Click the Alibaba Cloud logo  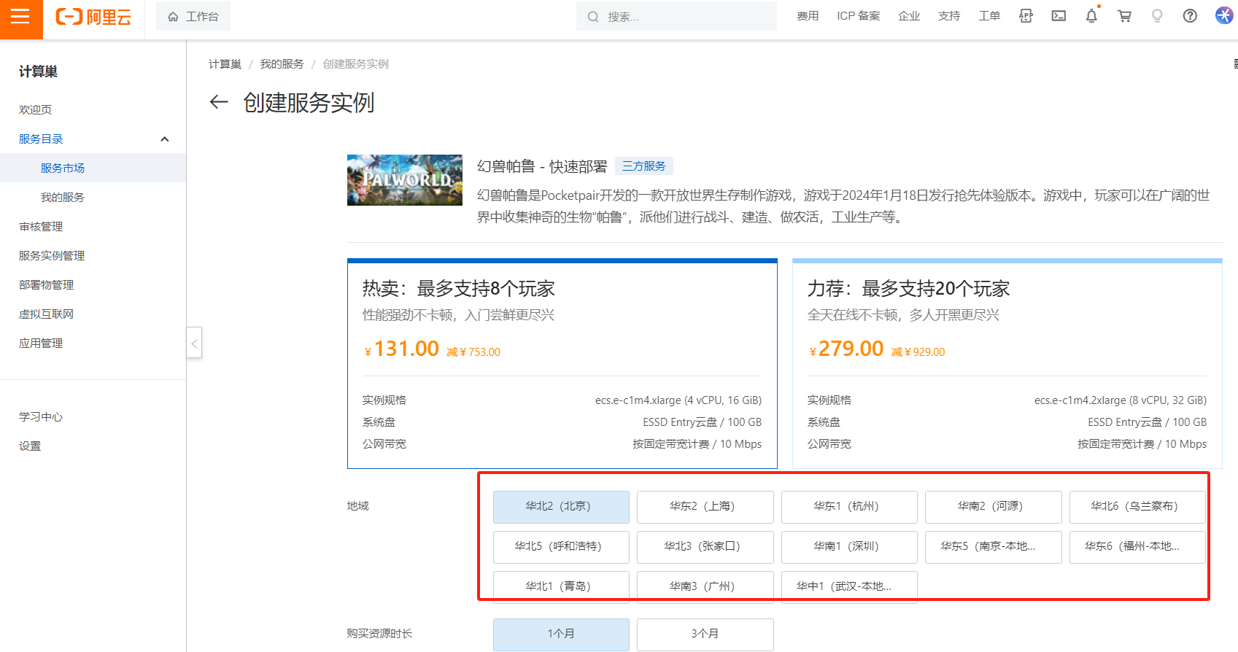pyautogui.click(x=93, y=17)
